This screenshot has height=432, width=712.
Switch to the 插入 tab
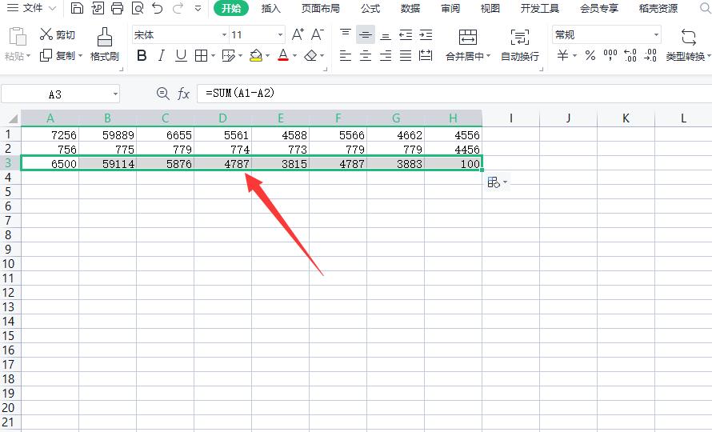[271, 8]
